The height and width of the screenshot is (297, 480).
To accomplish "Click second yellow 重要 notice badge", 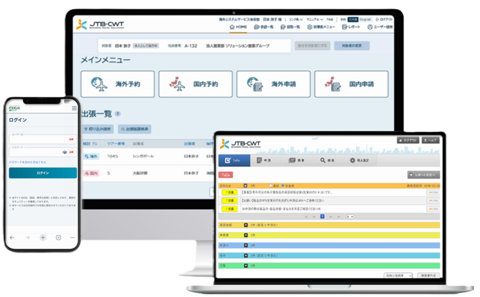I will coord(230,201).
